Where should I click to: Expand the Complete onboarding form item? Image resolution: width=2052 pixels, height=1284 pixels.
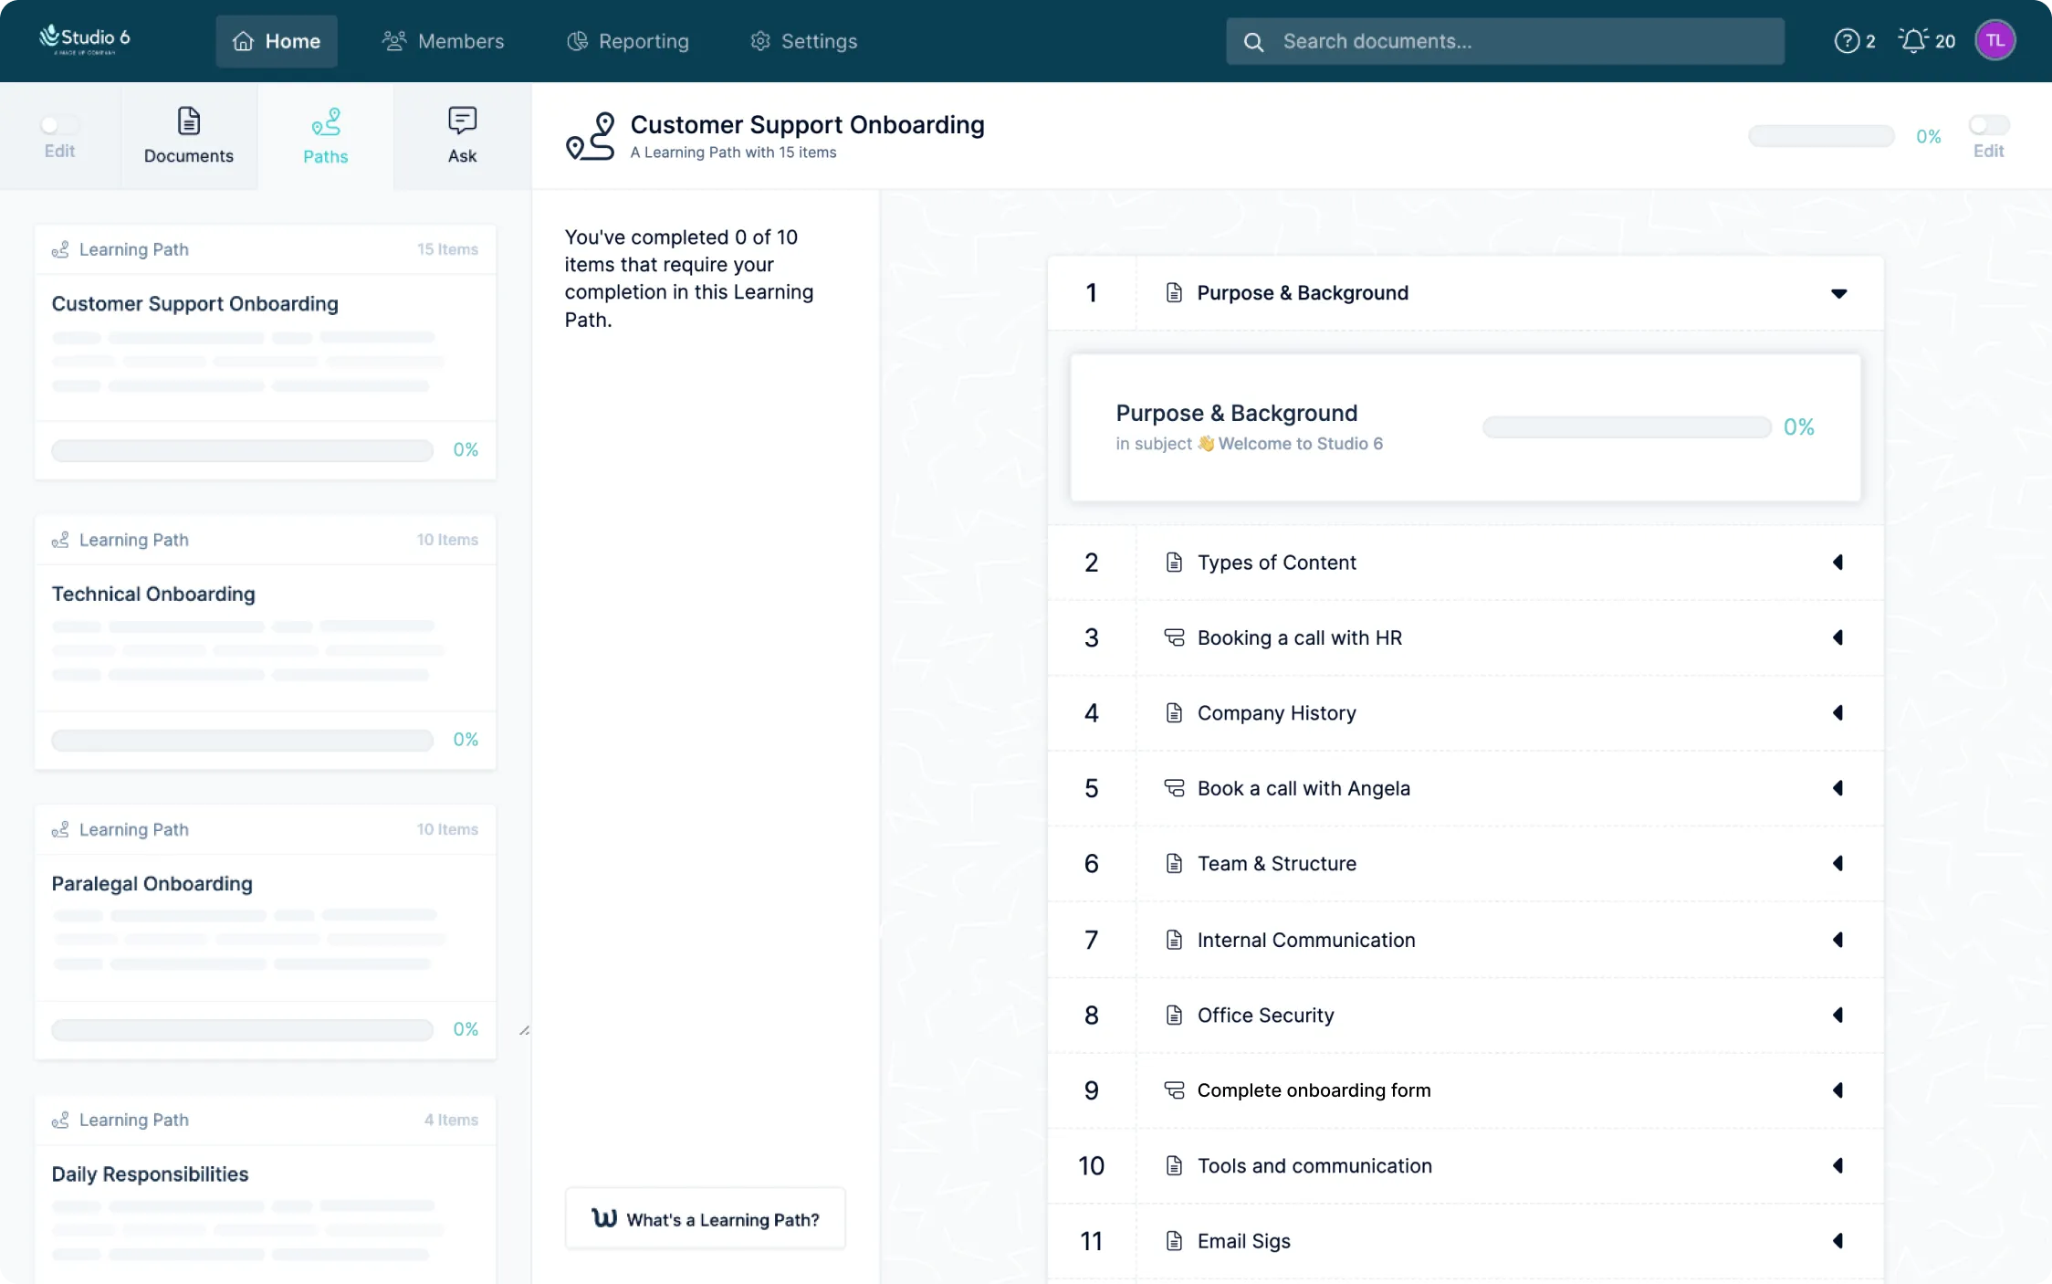pos(1838,1090)
